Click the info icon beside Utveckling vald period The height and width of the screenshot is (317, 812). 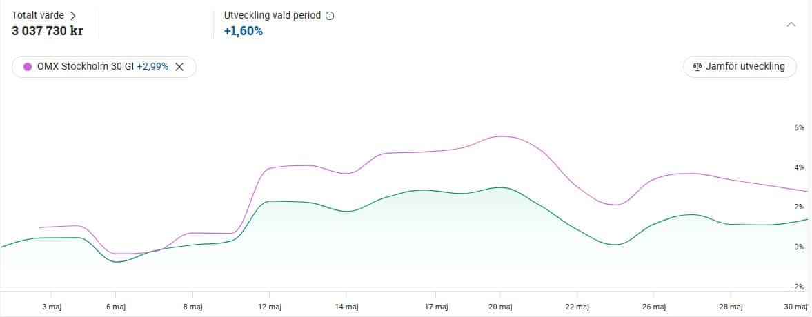point(330,16)
